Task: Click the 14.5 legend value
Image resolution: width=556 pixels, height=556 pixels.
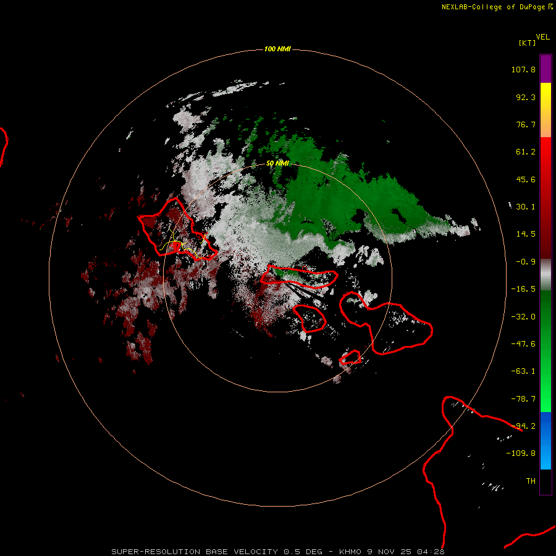Action: (x=526, y=234)
